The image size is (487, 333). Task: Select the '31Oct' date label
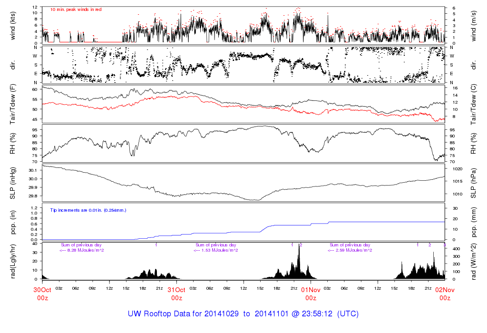point(176,290)
